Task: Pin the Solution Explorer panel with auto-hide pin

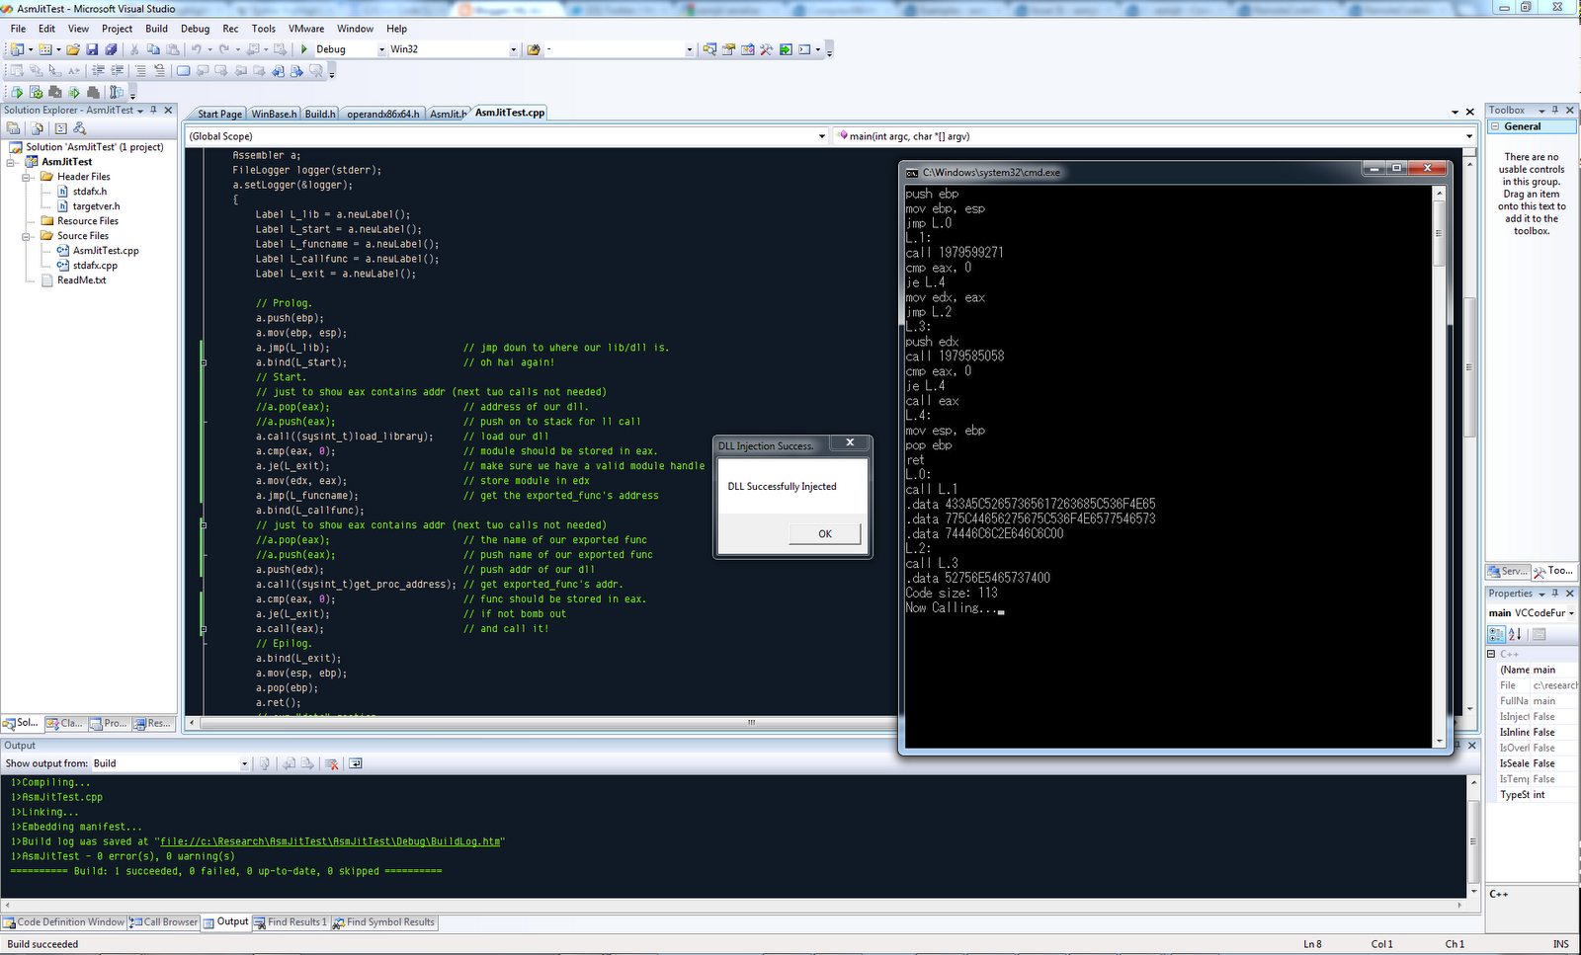Action: point(153,111)
